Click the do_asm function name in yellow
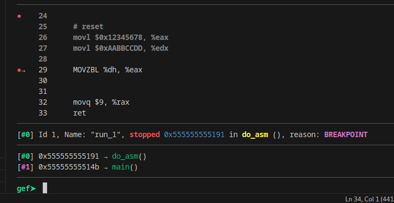The height and width of the screenshot is (203, 394). coord(255,135)
